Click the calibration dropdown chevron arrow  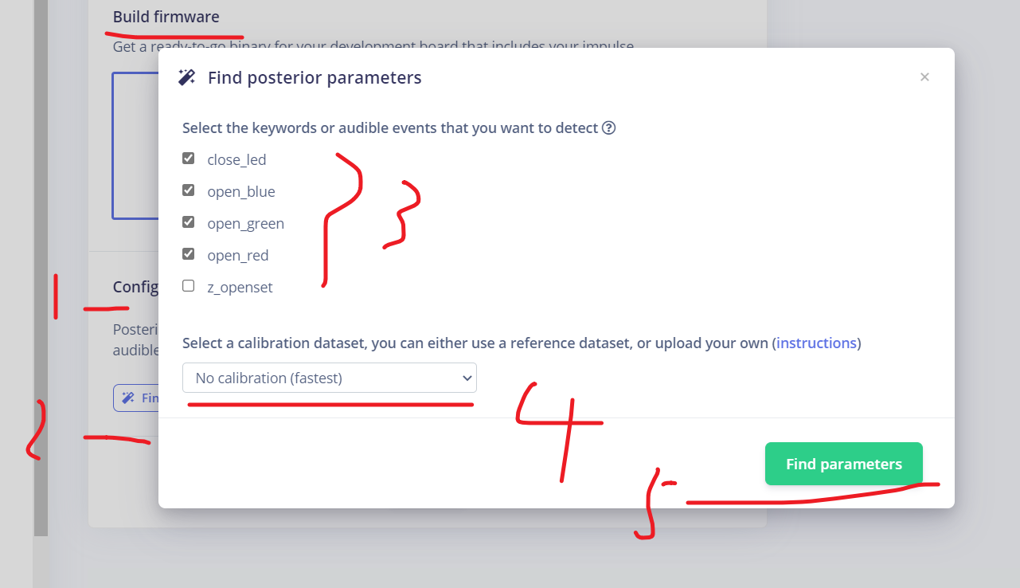click(x=467, y=378)
